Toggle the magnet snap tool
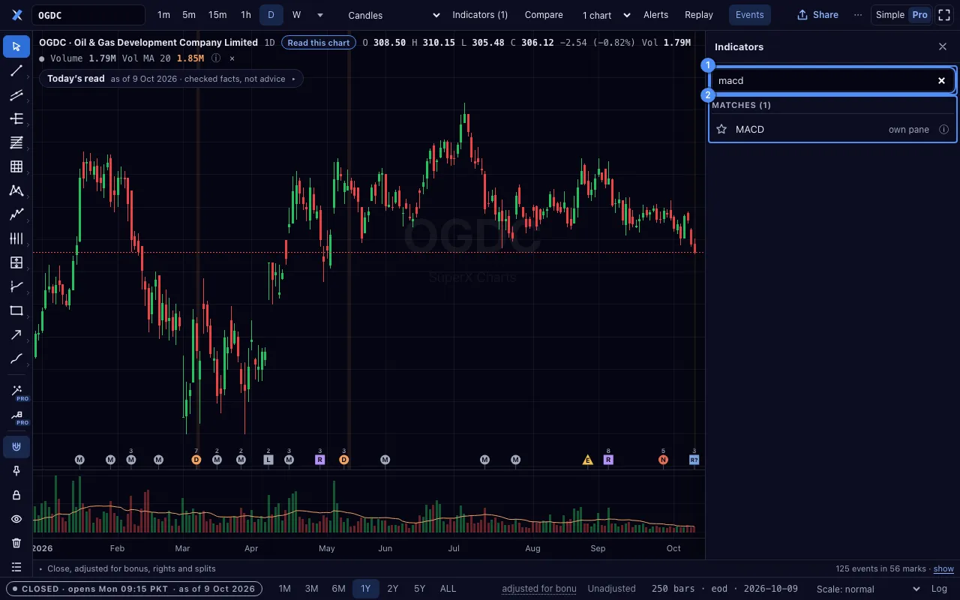 (x=16, y=447)
